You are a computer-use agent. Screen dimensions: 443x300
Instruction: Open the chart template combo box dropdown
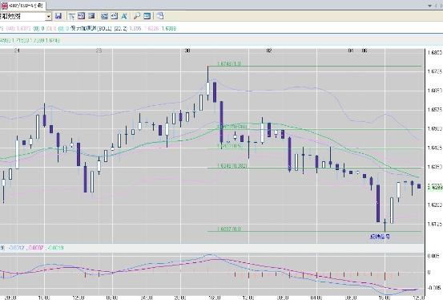(49, 16)
